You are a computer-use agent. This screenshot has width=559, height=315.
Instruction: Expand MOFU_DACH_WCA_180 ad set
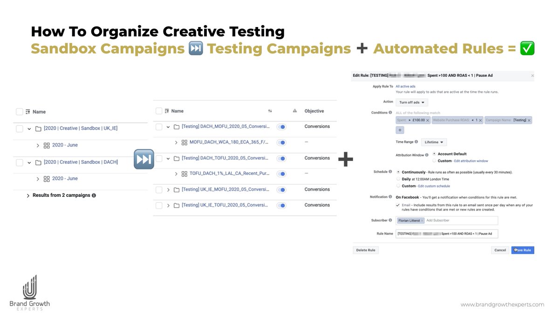pyautogui.click(x=176, y=142)
